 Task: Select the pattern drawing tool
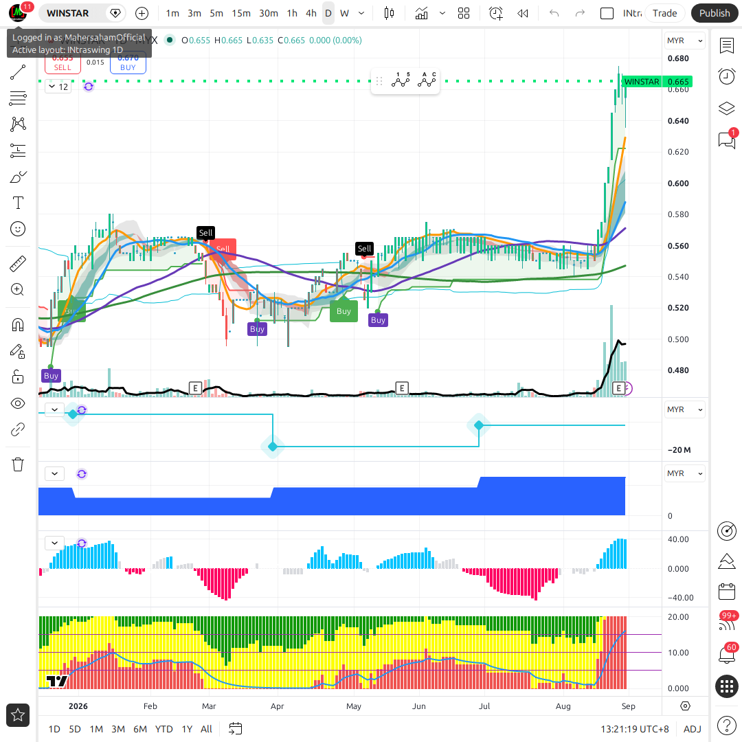[x=18, y=124]
